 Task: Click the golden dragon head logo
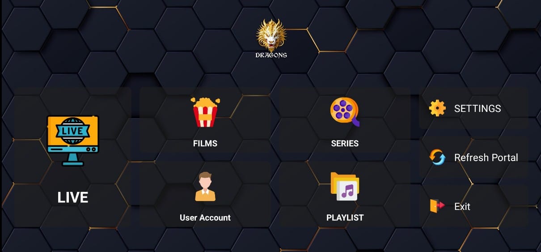click(271, 35)
